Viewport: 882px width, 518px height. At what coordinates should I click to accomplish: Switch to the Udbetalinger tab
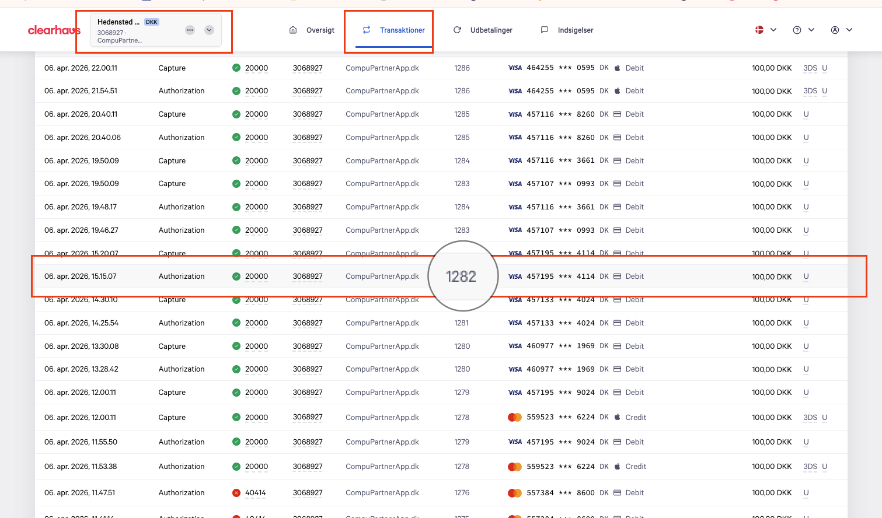point(483,30)
